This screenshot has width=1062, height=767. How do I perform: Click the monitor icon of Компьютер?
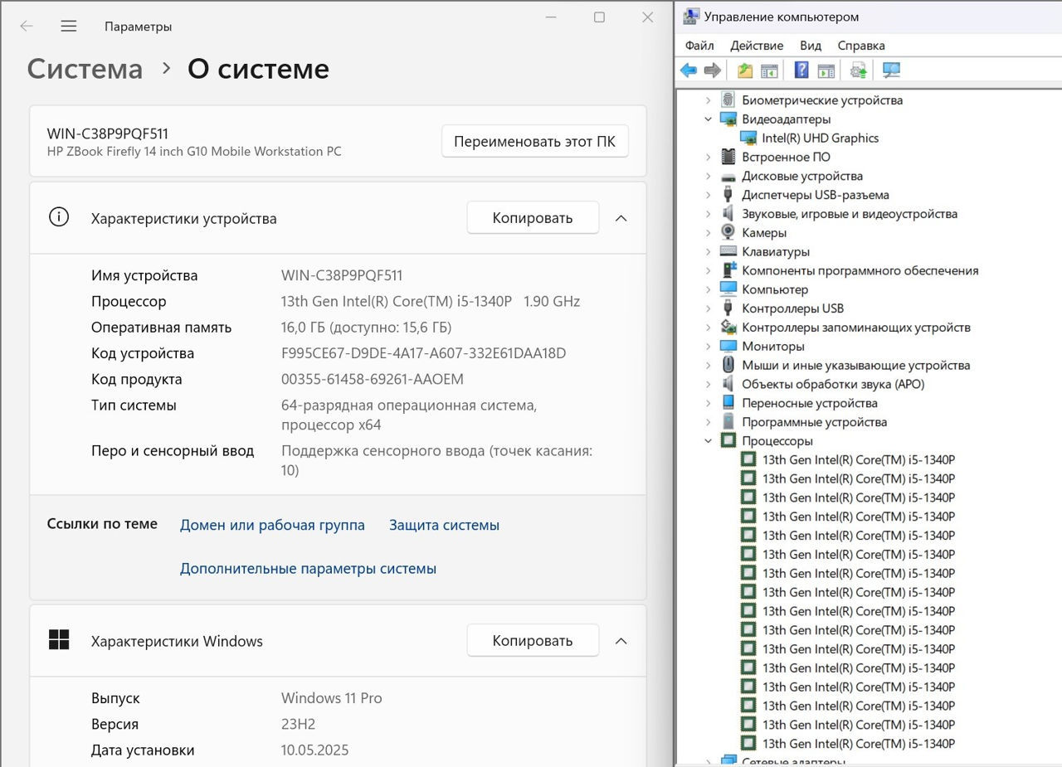coord(728,289)
